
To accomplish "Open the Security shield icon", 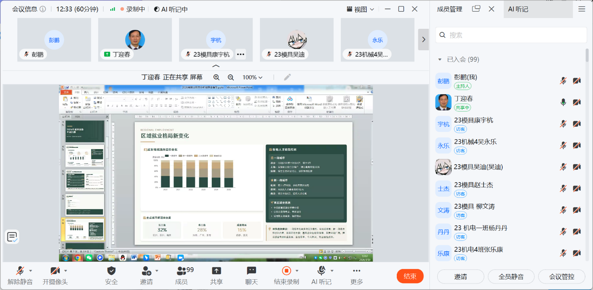I will coord(111,271).
